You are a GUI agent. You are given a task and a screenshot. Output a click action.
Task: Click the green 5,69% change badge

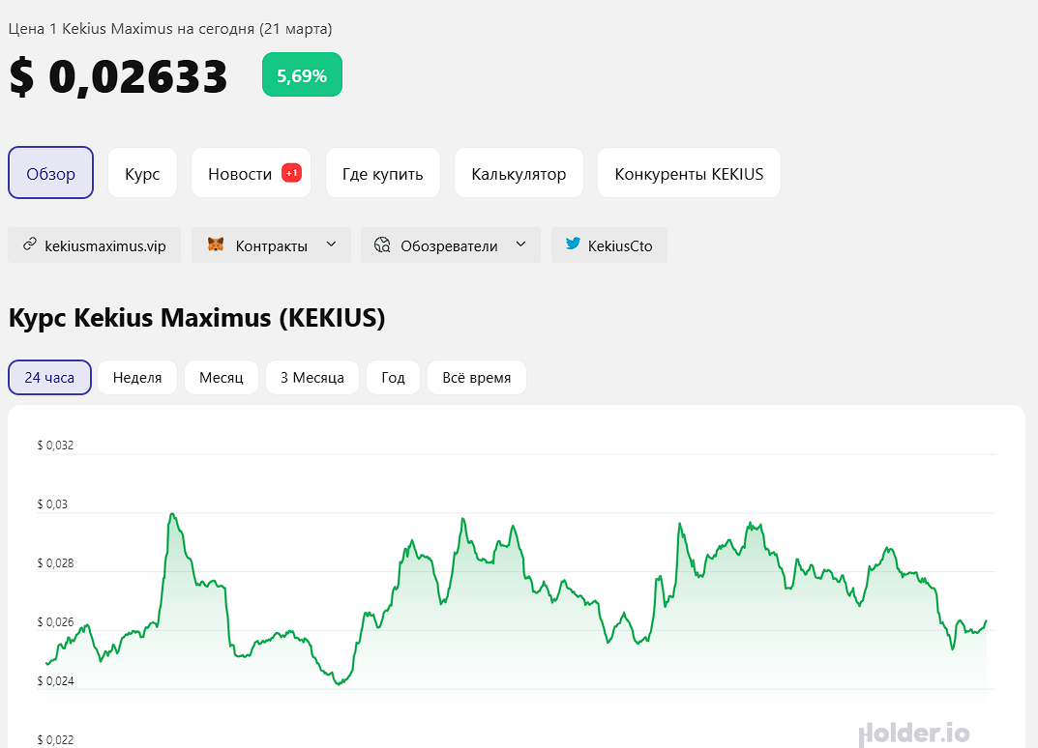point(302,75)
